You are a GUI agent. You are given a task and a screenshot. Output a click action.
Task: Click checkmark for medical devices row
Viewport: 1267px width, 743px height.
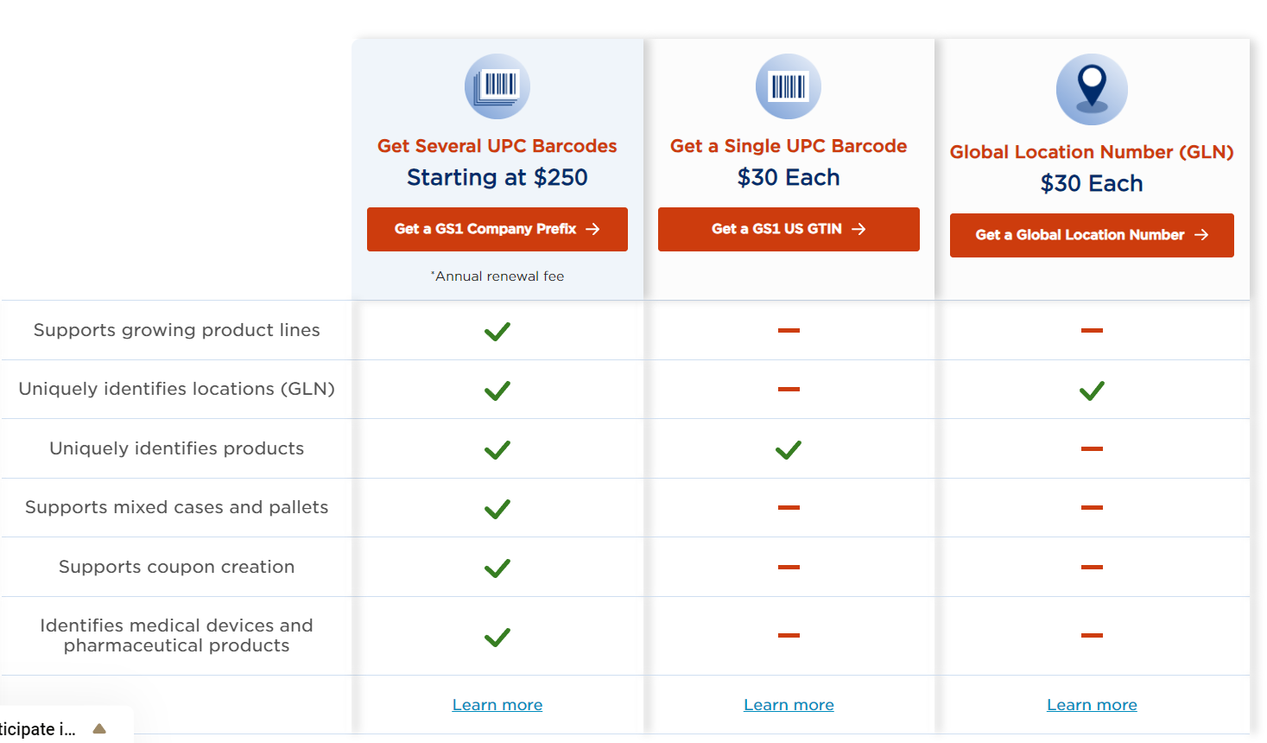pos(497,637)
